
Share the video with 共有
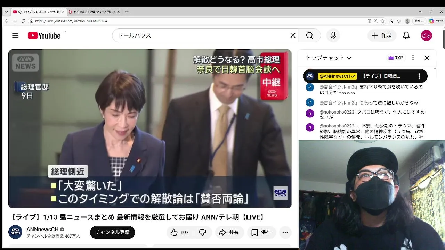coord(229,232)
